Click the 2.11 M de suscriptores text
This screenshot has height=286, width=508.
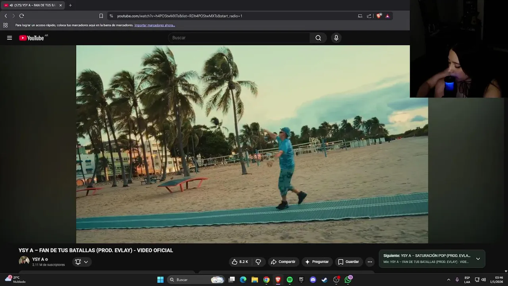tap(48, 265)
